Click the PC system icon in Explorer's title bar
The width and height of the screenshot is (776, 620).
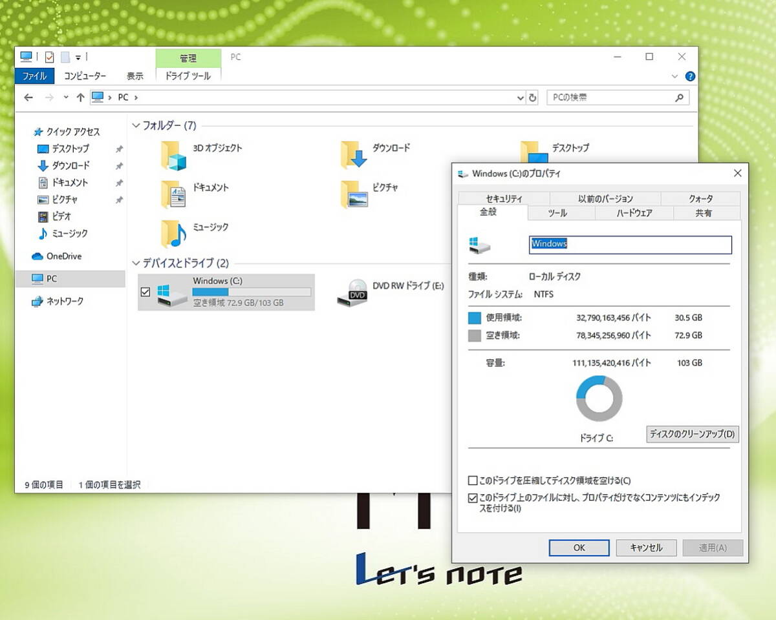pos(27,57)
